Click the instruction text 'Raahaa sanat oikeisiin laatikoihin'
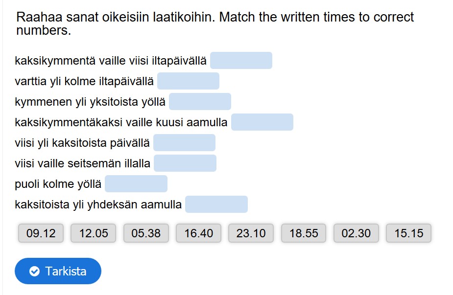Viewport: 453px width, 295px height. point(116,18)
